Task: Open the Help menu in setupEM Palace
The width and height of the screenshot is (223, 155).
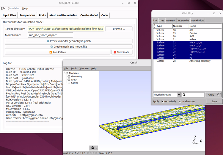Action: [25, 8]
